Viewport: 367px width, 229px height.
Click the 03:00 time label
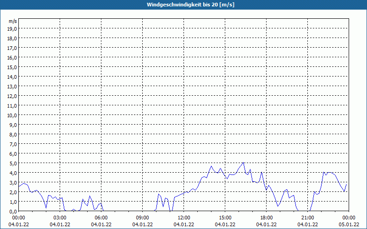(x=60, y=218)
